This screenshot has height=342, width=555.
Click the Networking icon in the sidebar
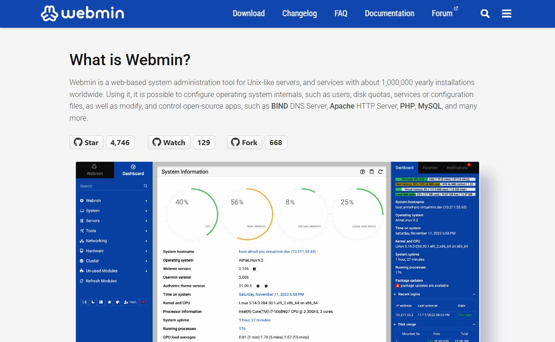click(82, 241)
